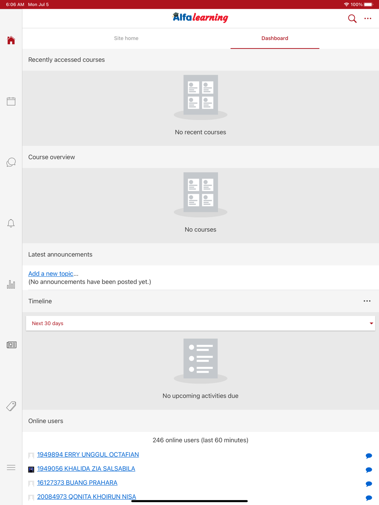Open profile 16127373 BUANG PRAHARA
The height and width of the screenshot is (505, 379).
pos(77,482)
